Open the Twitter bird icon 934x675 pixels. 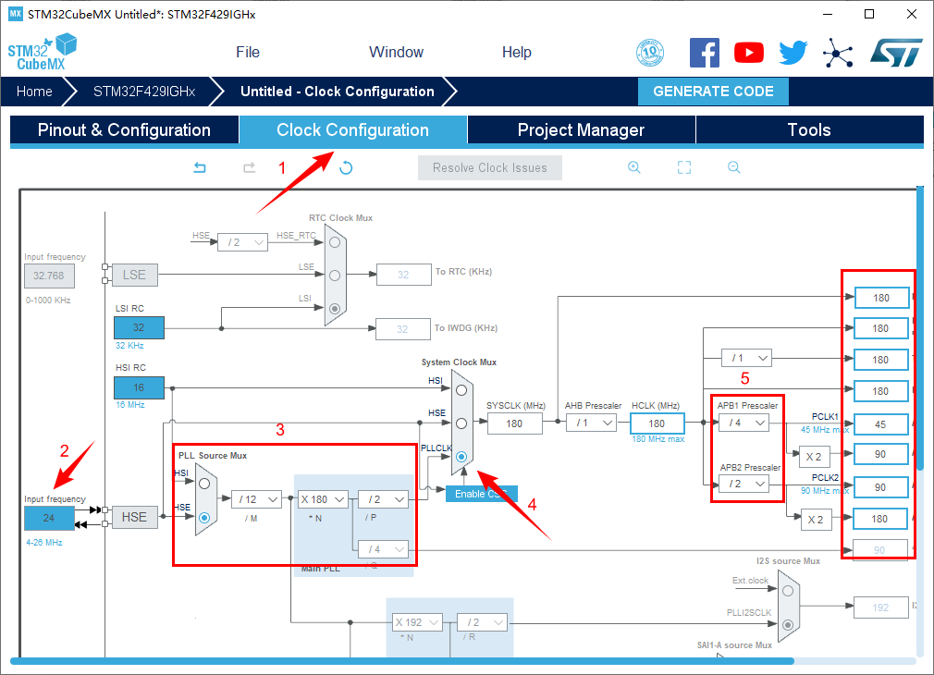[x=793, y=53]
